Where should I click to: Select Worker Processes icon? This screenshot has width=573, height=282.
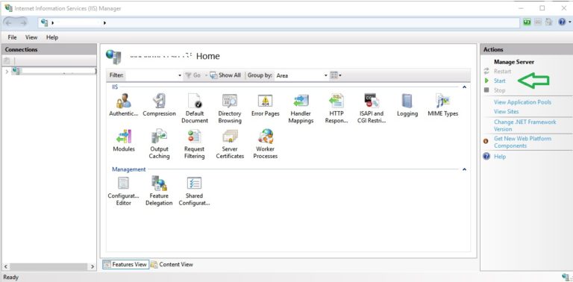[x=266, y=144]
